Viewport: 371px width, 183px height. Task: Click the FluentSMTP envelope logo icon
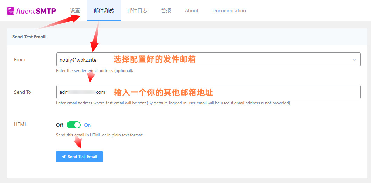pyautogui.click(x=11, y=11)
